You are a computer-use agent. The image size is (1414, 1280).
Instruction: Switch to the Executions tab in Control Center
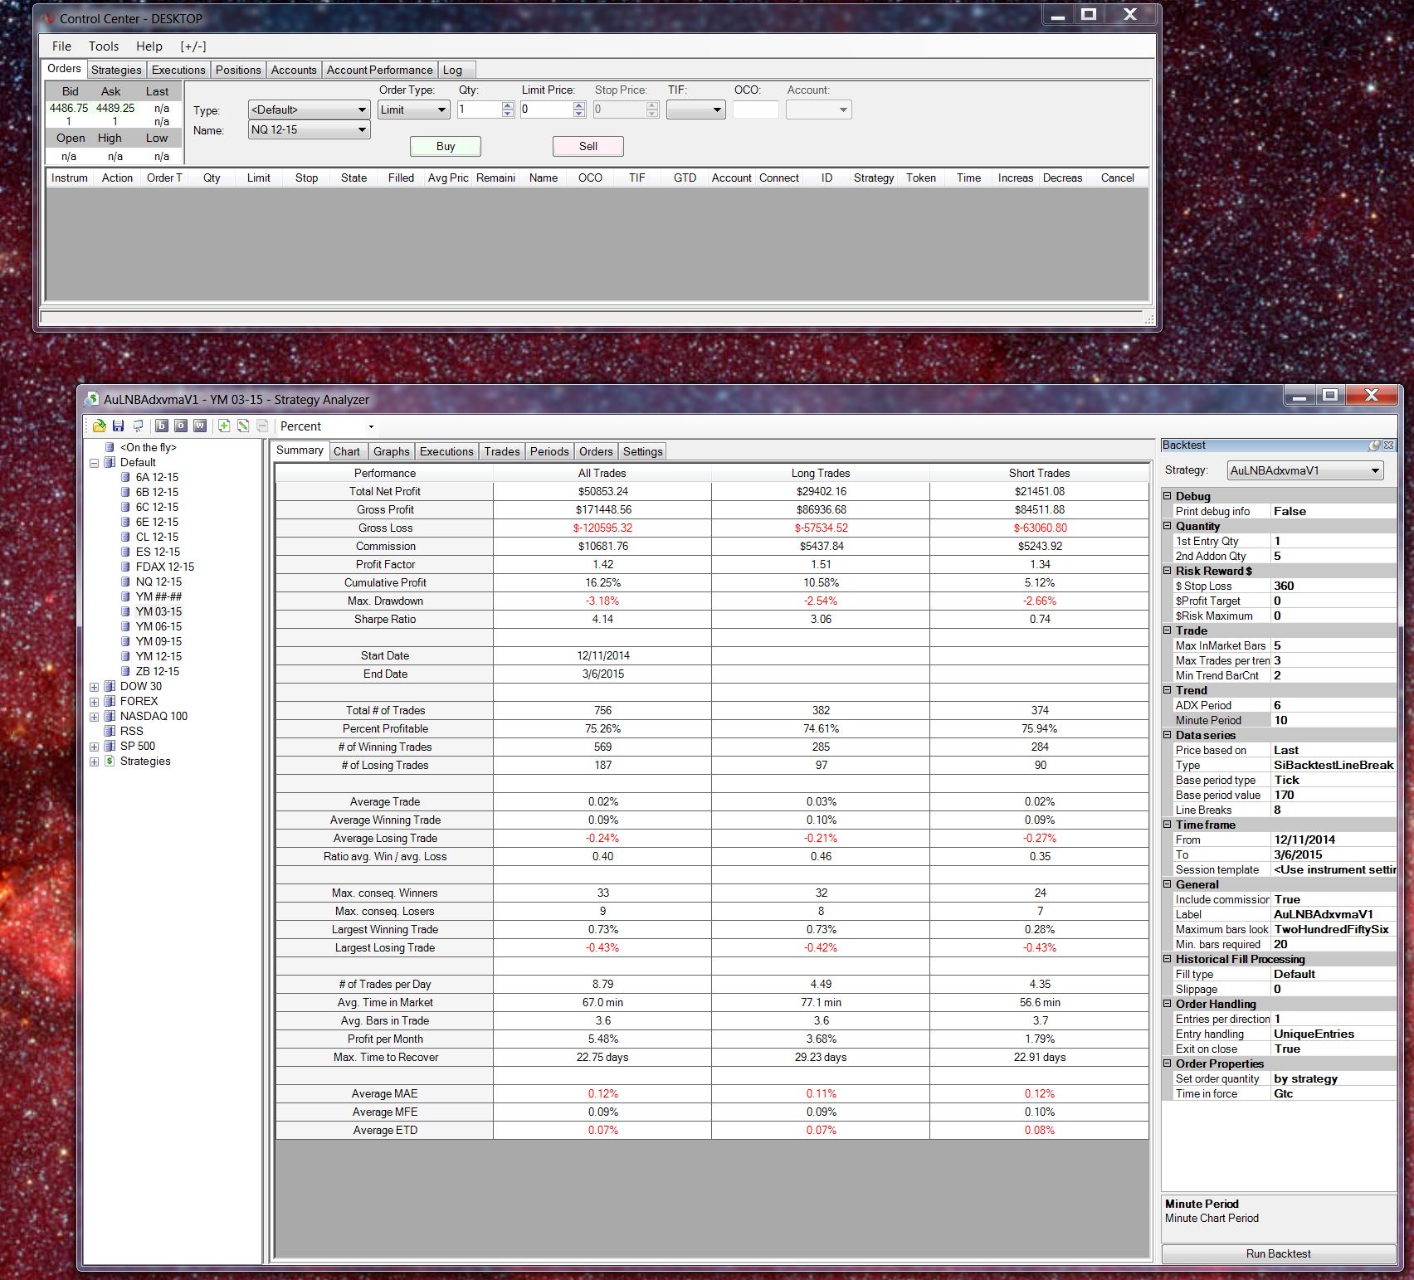[x=178, y=70]
